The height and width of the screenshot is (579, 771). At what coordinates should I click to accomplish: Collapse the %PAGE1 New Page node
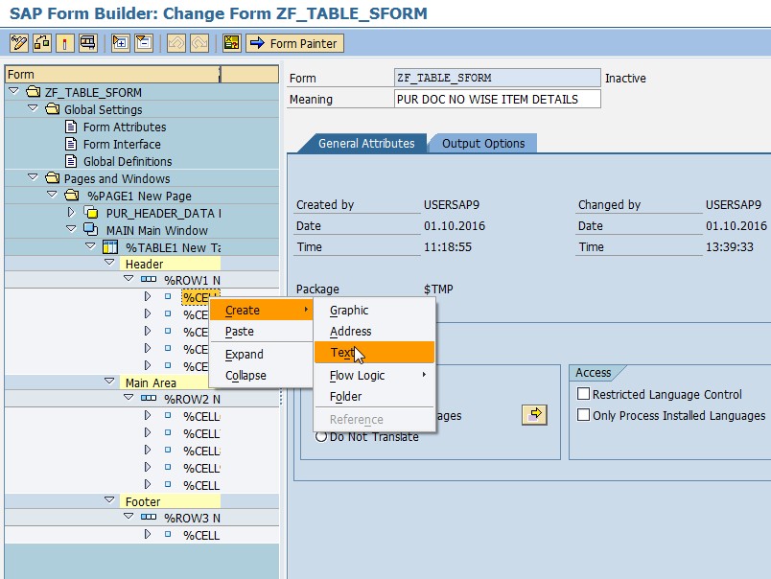tap(52, 195)
